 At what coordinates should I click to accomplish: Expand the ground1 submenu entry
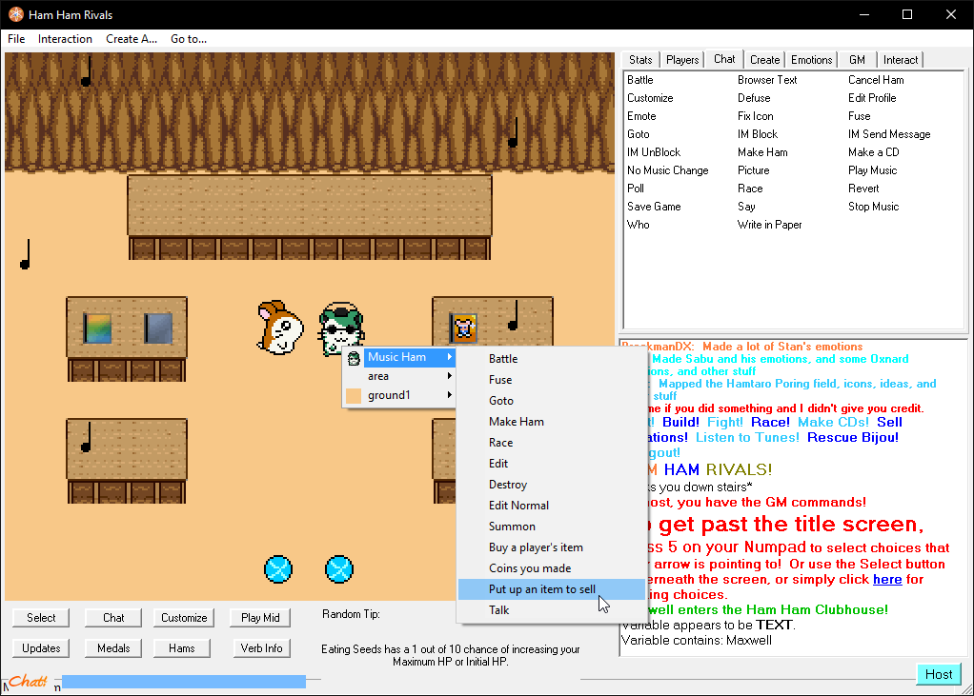[x=399, y=396]
